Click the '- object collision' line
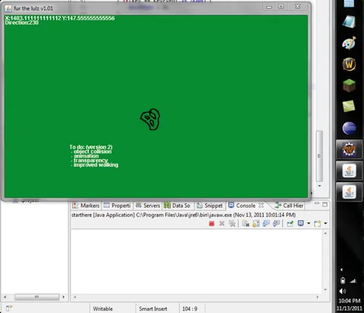The image size is (364, 313). point(91,152)
